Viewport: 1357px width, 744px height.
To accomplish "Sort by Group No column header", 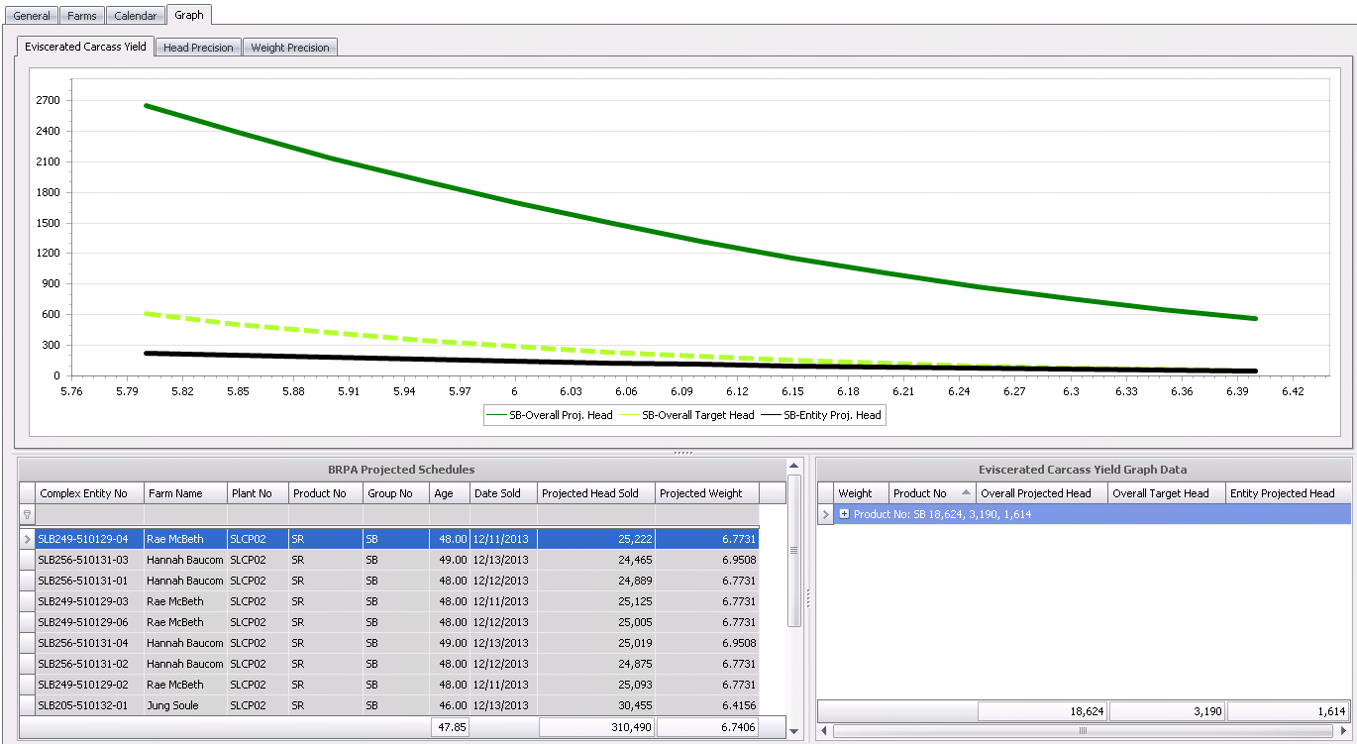I will pos(396,493).
